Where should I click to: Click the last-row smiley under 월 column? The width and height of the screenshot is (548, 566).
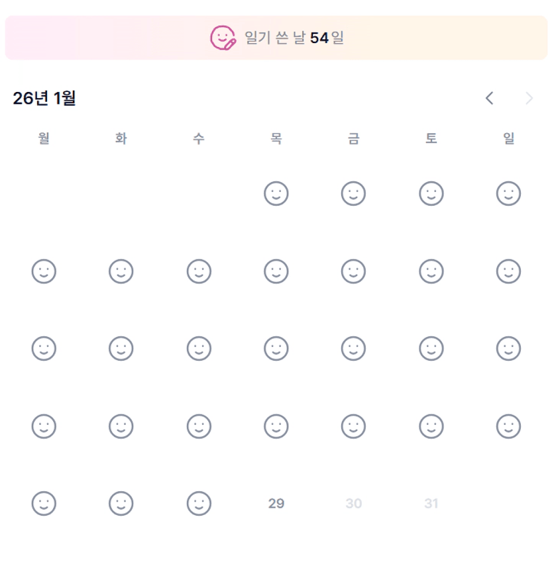click(44, 504)
